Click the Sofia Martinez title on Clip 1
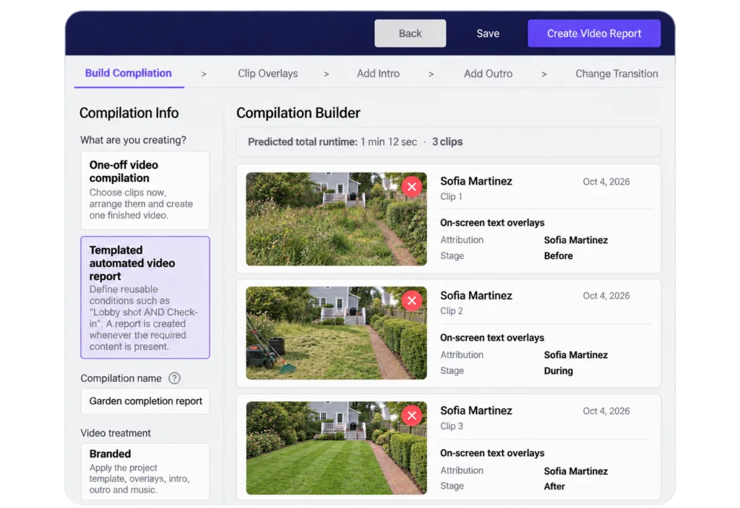Screen dimensions: 740x508 point(476,181)
